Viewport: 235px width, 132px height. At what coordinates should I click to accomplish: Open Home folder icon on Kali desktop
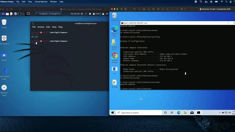coord(4,55)
